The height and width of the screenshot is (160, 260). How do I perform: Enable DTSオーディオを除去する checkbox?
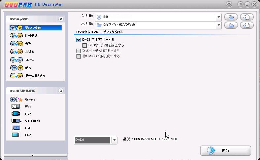84,45
